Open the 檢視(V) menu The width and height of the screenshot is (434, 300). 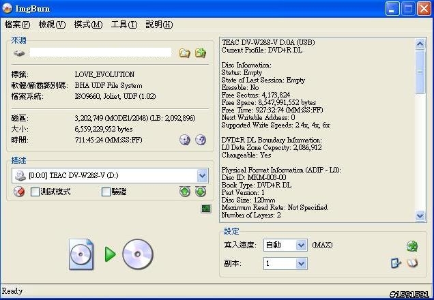pos(52,25)
